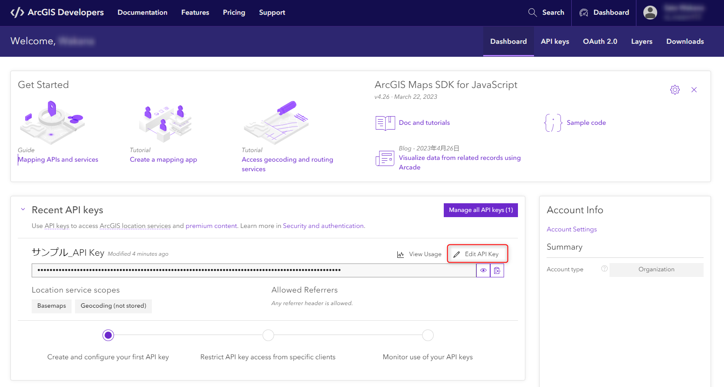724x387 pixels.
Task: Open the user profile avatar
Action: [650, 13]
